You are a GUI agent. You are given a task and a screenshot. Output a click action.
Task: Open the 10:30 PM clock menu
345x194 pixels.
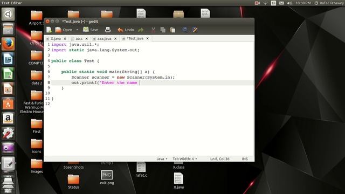303,3
